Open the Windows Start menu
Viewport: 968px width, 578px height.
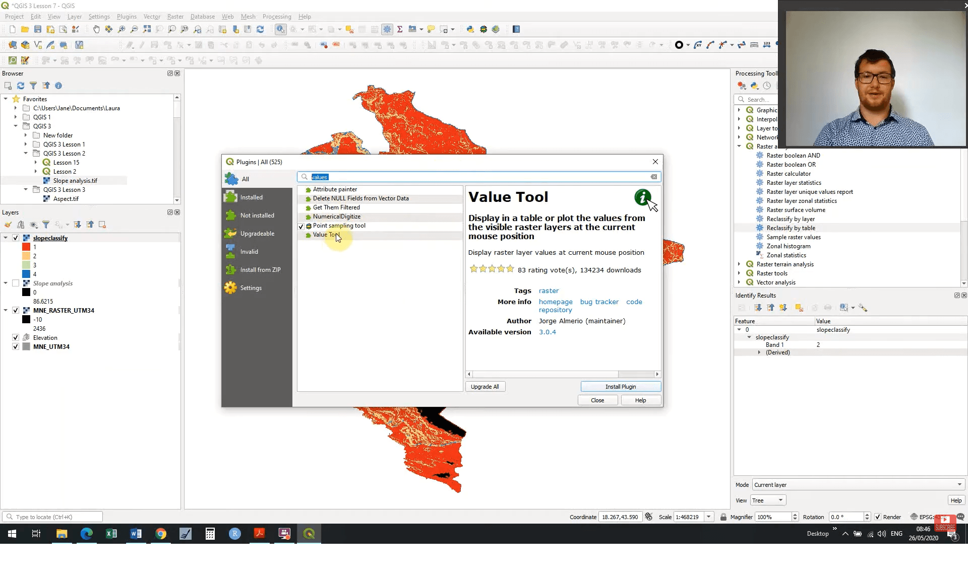pos(12,534)
